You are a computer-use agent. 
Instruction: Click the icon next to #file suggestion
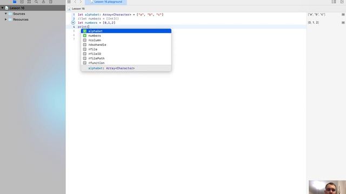(85, 49)
